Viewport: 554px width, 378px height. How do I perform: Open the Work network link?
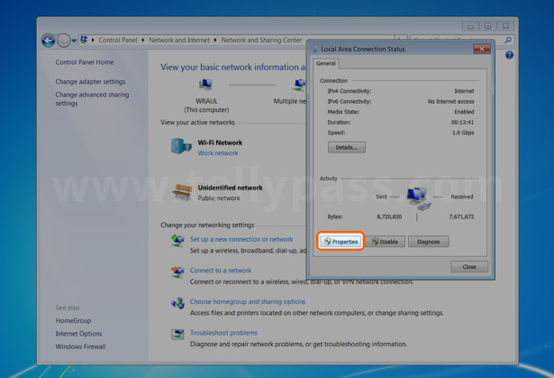click(218, 153)
